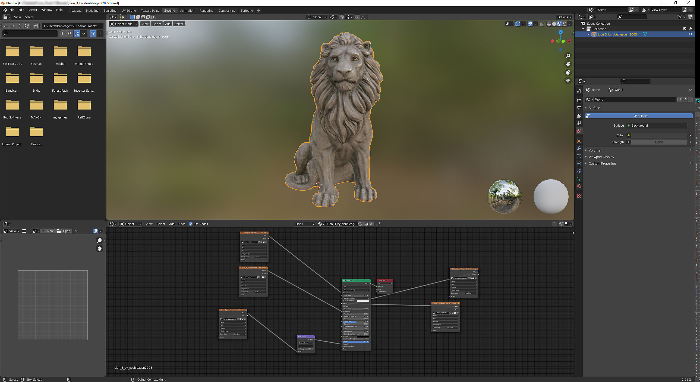
Task: Open the Texture properties checker tab
Action: click(579, 196)
